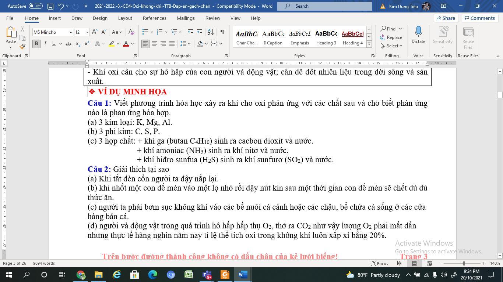Open Excel from the taskbar

(189, 275)
